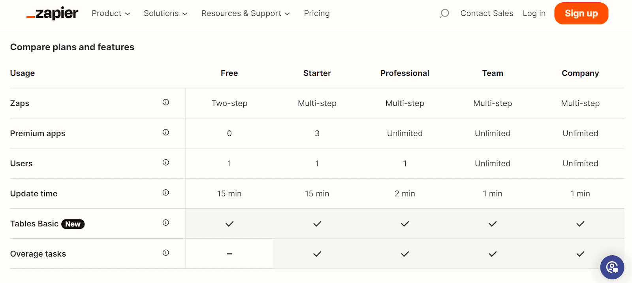Click info icon for Tables Basic
Viewport: 632px width, 283px height.
(166, 223)
